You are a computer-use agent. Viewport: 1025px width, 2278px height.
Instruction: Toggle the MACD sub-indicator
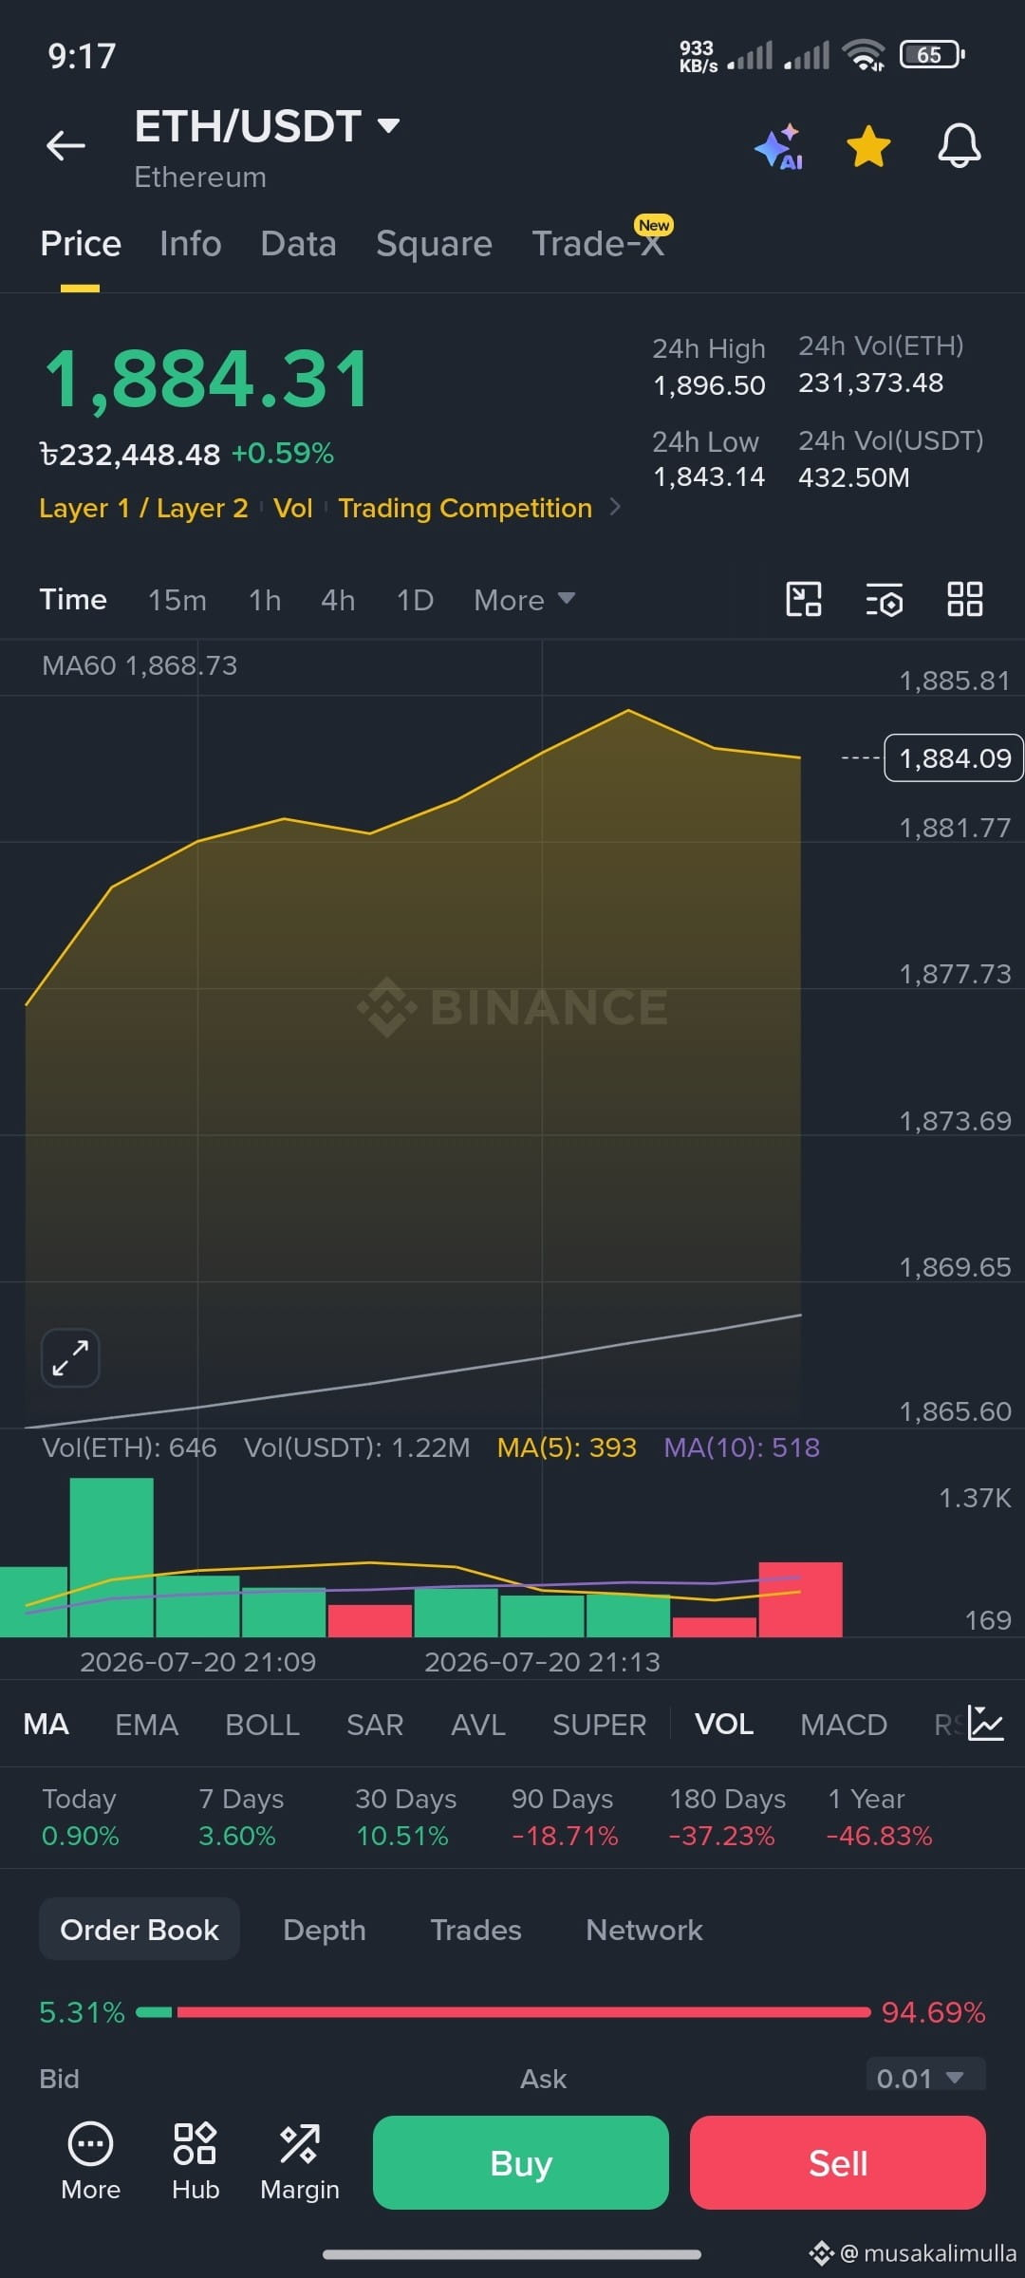[844, 1725]
